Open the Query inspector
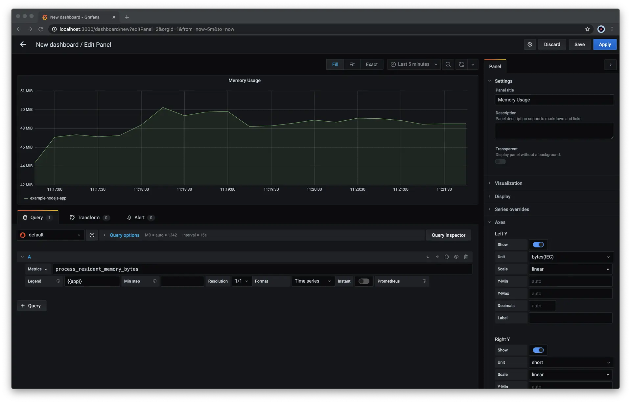631x403 pixels. click(448, 235)
